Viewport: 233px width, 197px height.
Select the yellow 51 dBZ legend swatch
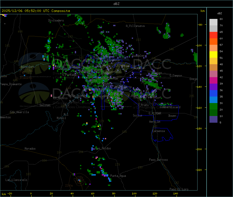point(213,55)
